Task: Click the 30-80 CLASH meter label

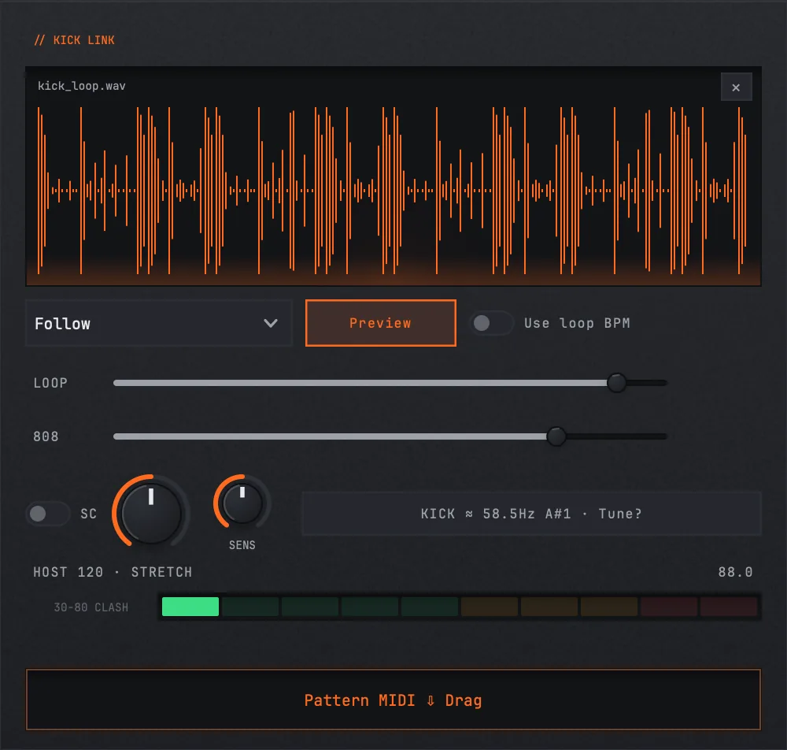Action: [x=91, y=607]
